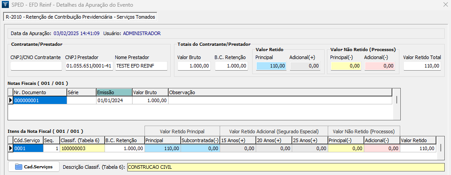Click the row indicator arrow in Notas Fiscais grid
The image size is (451, 175).
click(11, 100)
